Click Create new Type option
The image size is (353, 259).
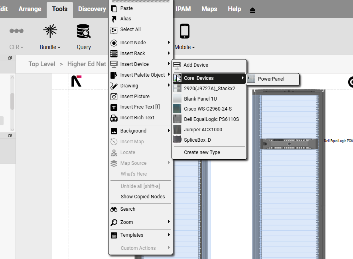[x=202, y=152]
